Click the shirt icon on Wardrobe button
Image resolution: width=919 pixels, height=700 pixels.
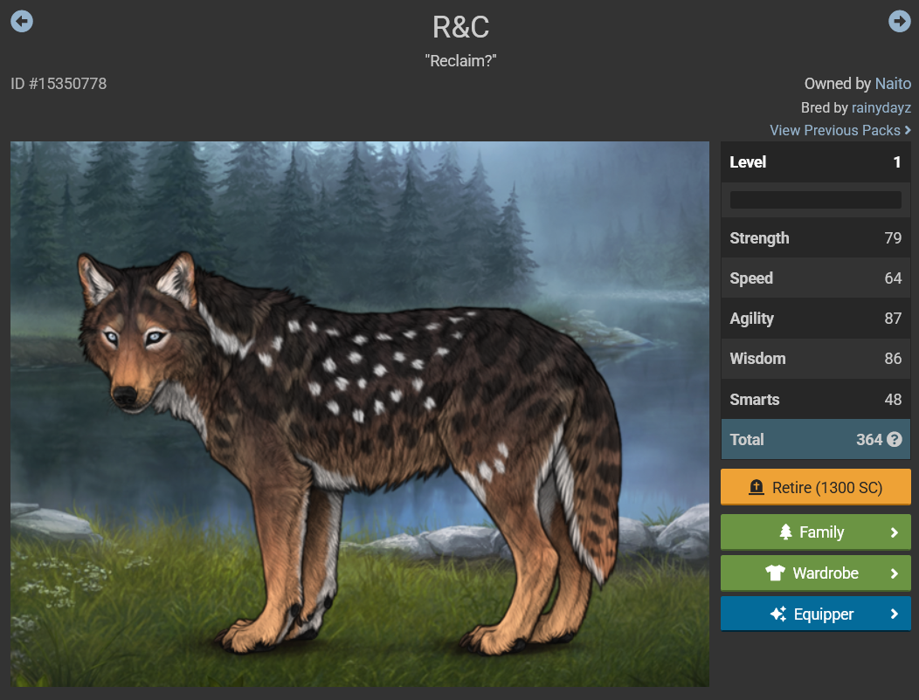click(775, 573)
